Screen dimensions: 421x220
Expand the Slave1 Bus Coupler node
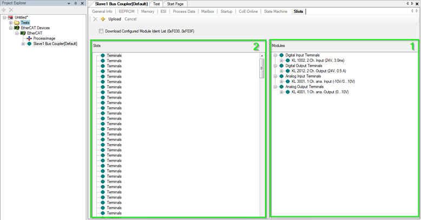[x=23, y=43]
